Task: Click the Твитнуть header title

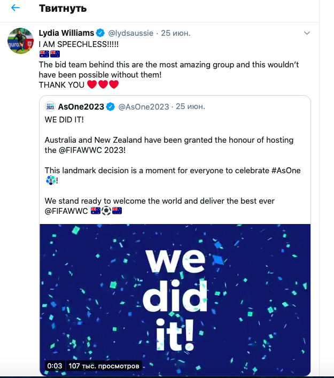Action: [63, 9]
